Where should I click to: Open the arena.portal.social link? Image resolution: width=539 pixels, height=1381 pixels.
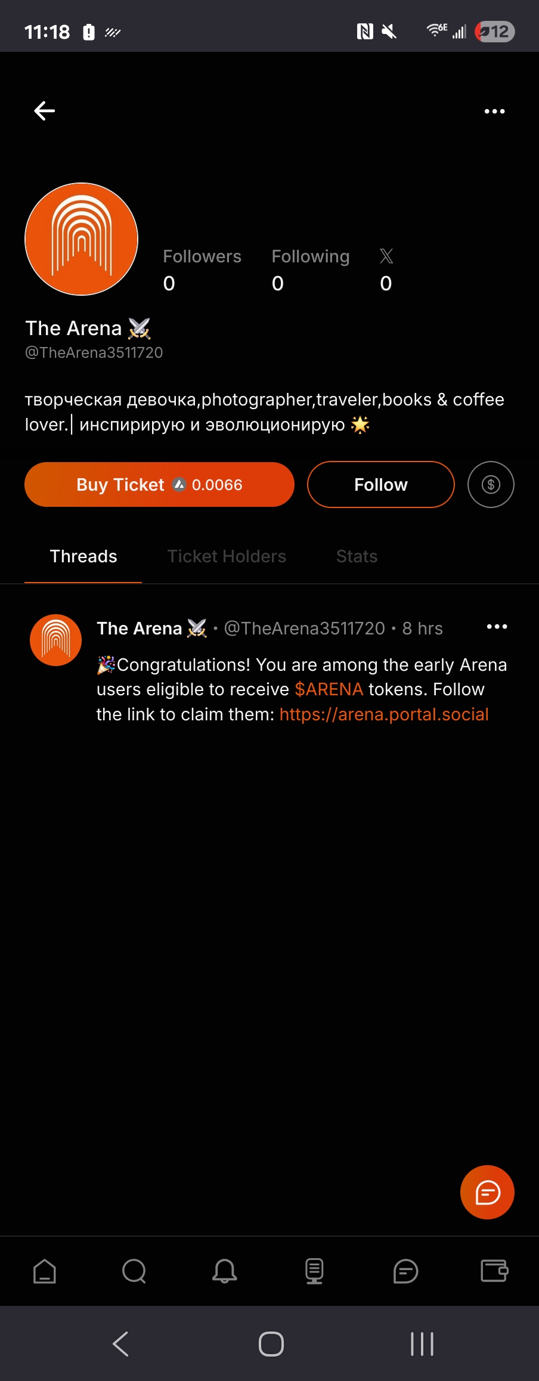(384, 714)
